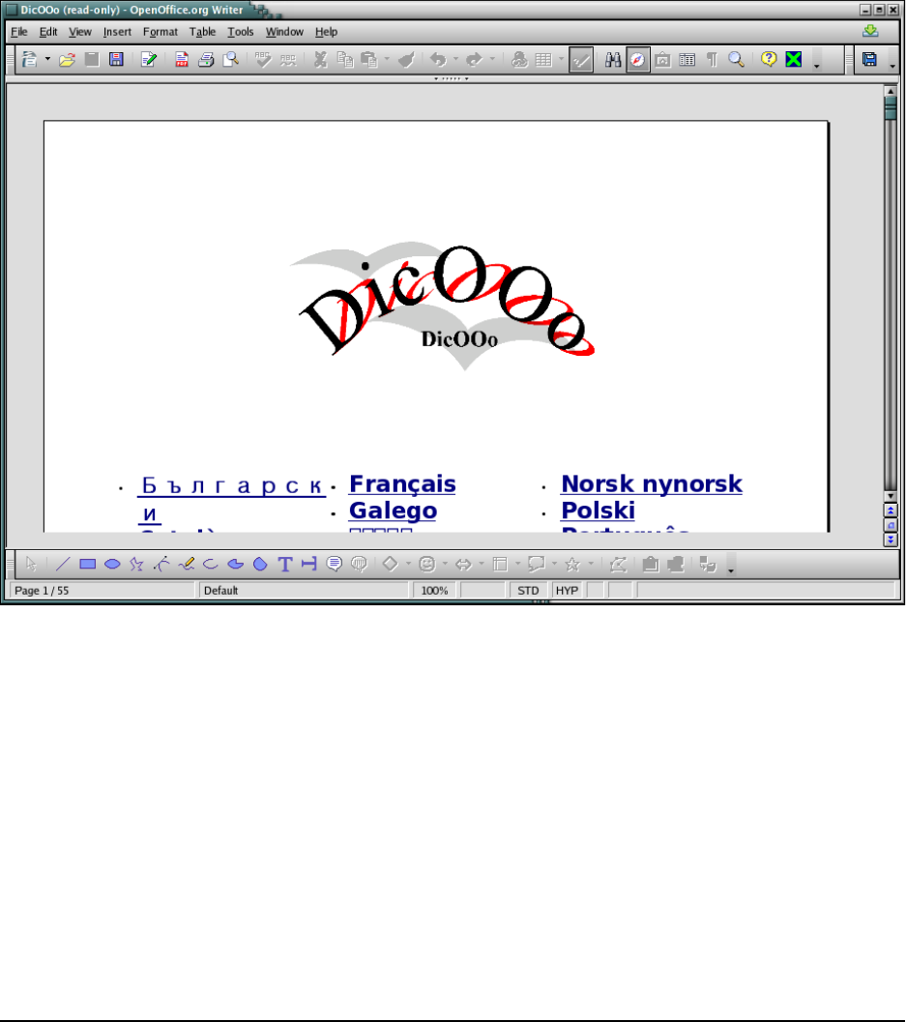
Task: Expand the Redo history dropdown arrow
Action: (492, 60)
